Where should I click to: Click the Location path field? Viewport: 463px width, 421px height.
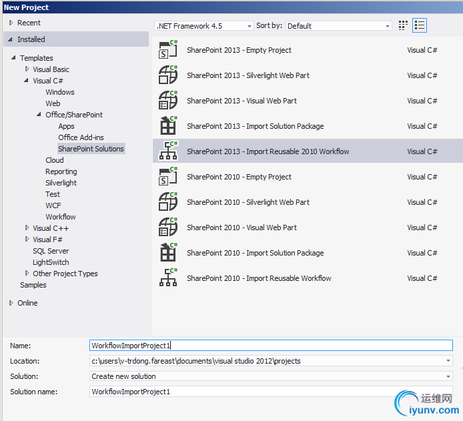pyautogui.click(x=271, y=361)
